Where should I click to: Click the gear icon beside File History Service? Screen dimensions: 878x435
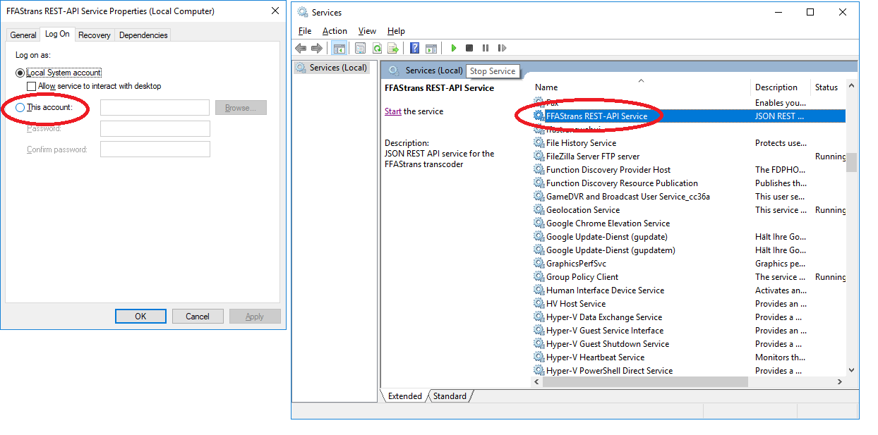(539, 143)
